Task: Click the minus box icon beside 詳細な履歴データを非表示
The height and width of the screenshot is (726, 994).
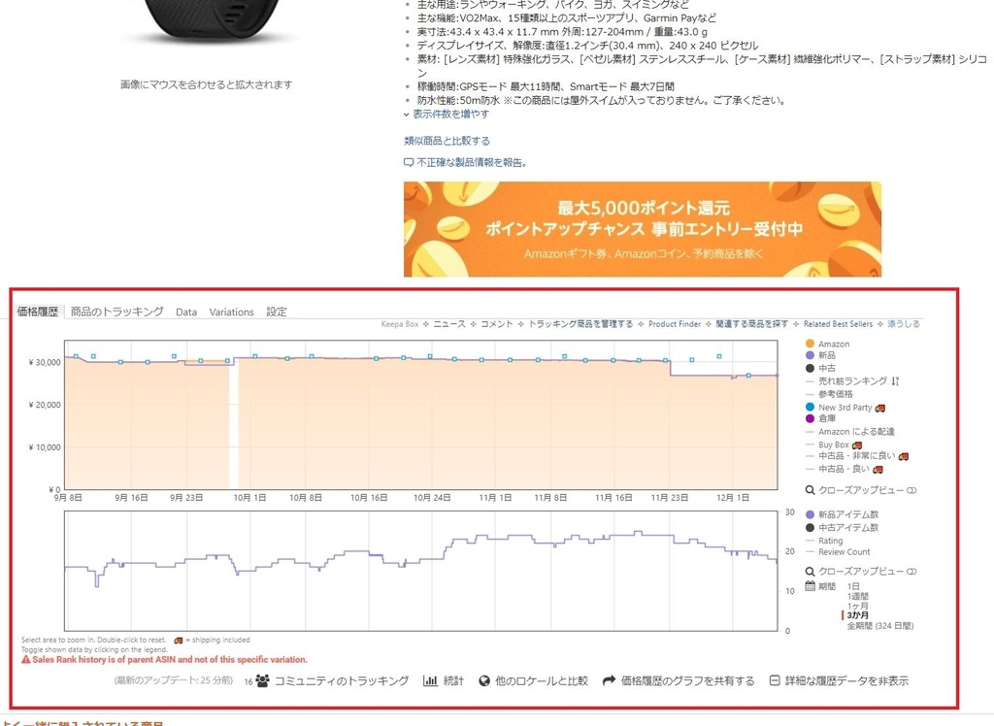Action: pos(774,680)
